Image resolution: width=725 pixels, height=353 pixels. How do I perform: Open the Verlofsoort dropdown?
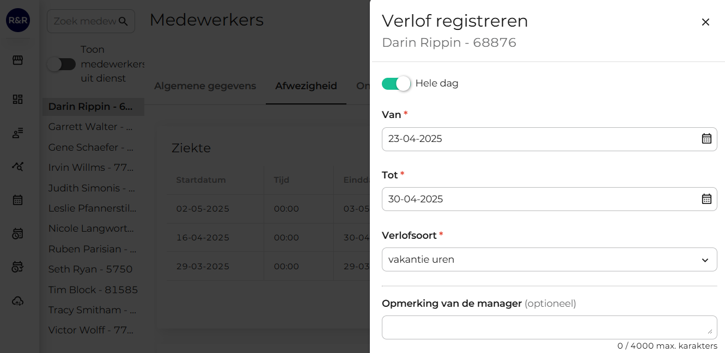click(x=549, y=259)
